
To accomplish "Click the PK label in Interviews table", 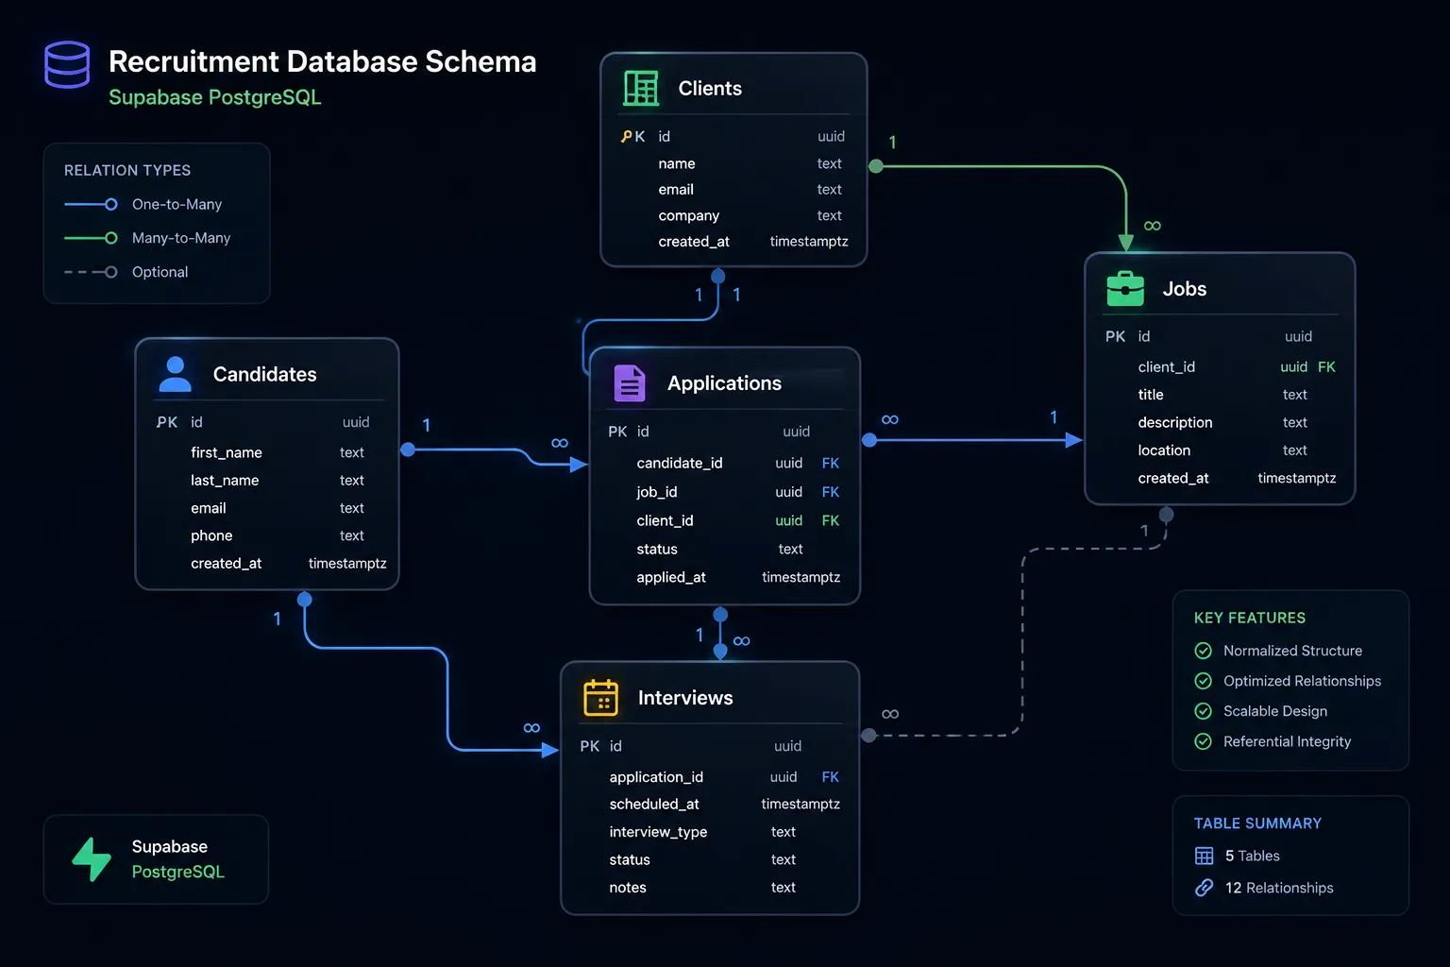I will (590, 746).
